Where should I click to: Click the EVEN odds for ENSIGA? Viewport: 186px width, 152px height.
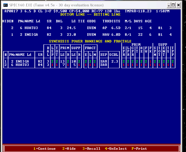[x=91, y=35]
